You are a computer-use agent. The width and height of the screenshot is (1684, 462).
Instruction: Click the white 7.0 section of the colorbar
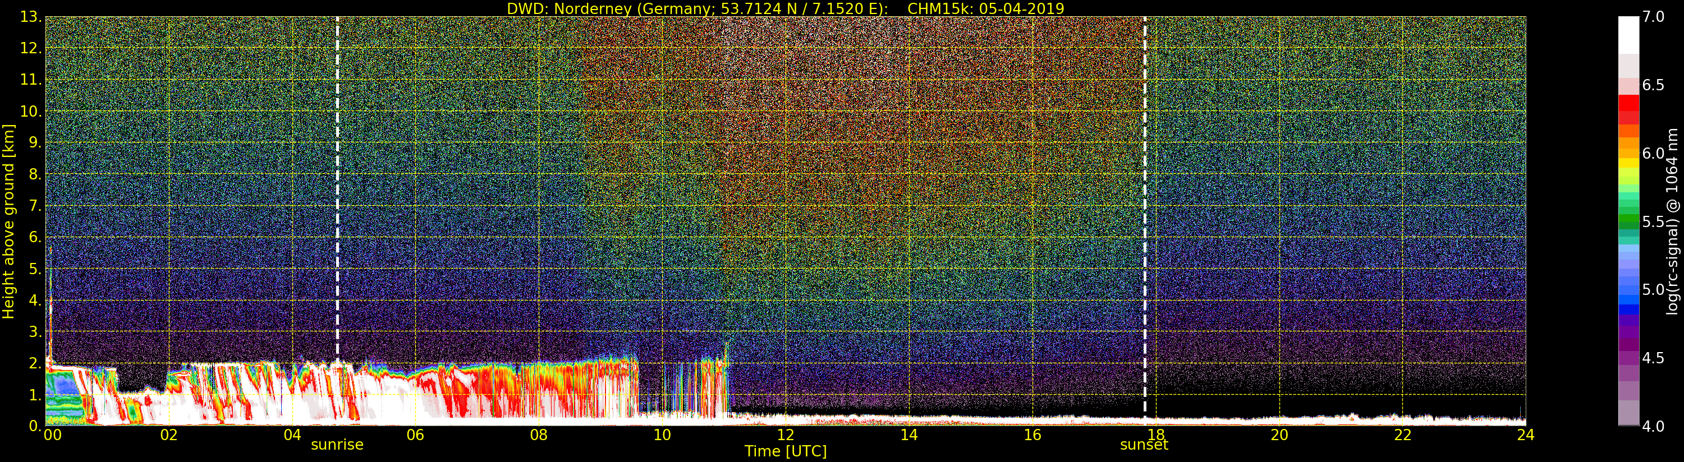tap(1628, 35)
